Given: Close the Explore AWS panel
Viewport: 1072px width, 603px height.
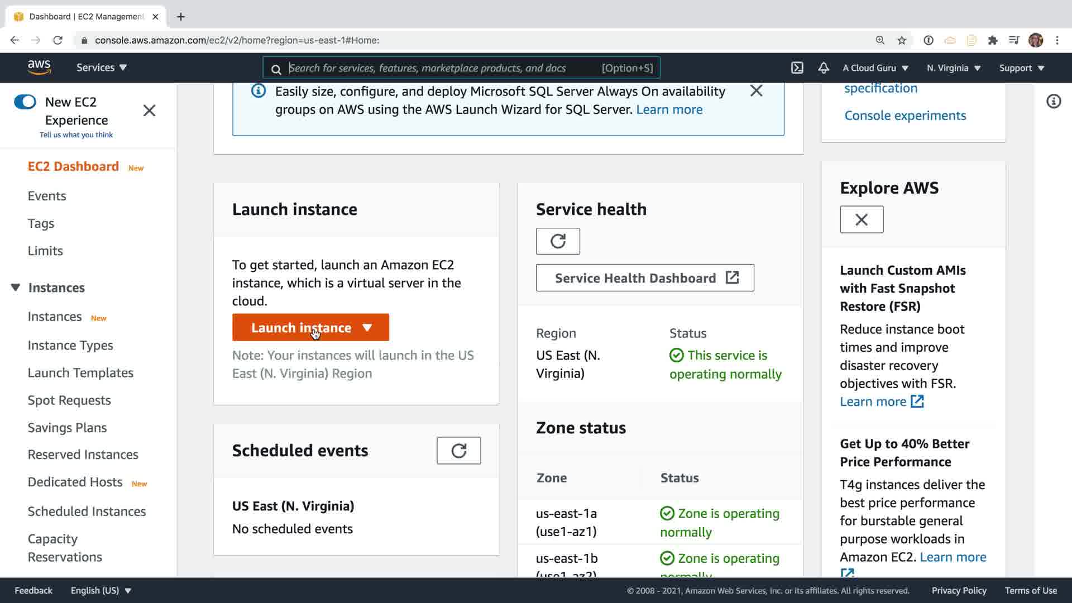Looking at the screenshot, I should pyautogui.click(x=862, y=219).
